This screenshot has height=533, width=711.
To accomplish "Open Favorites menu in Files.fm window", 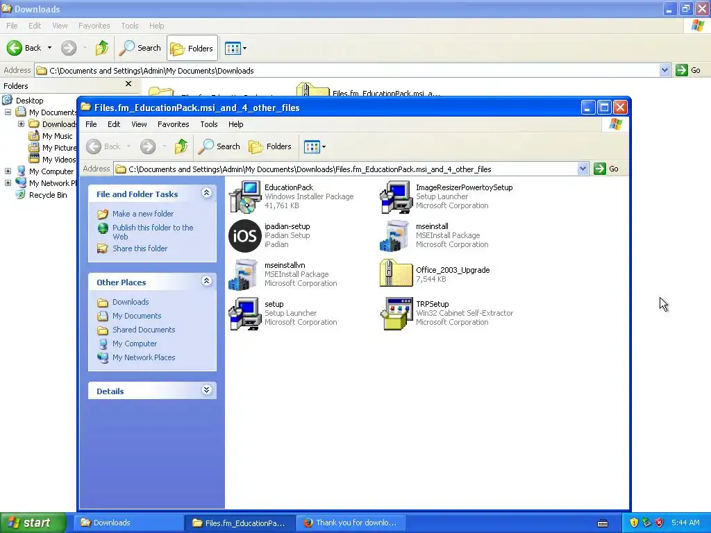I will click(x=173, y=124).
